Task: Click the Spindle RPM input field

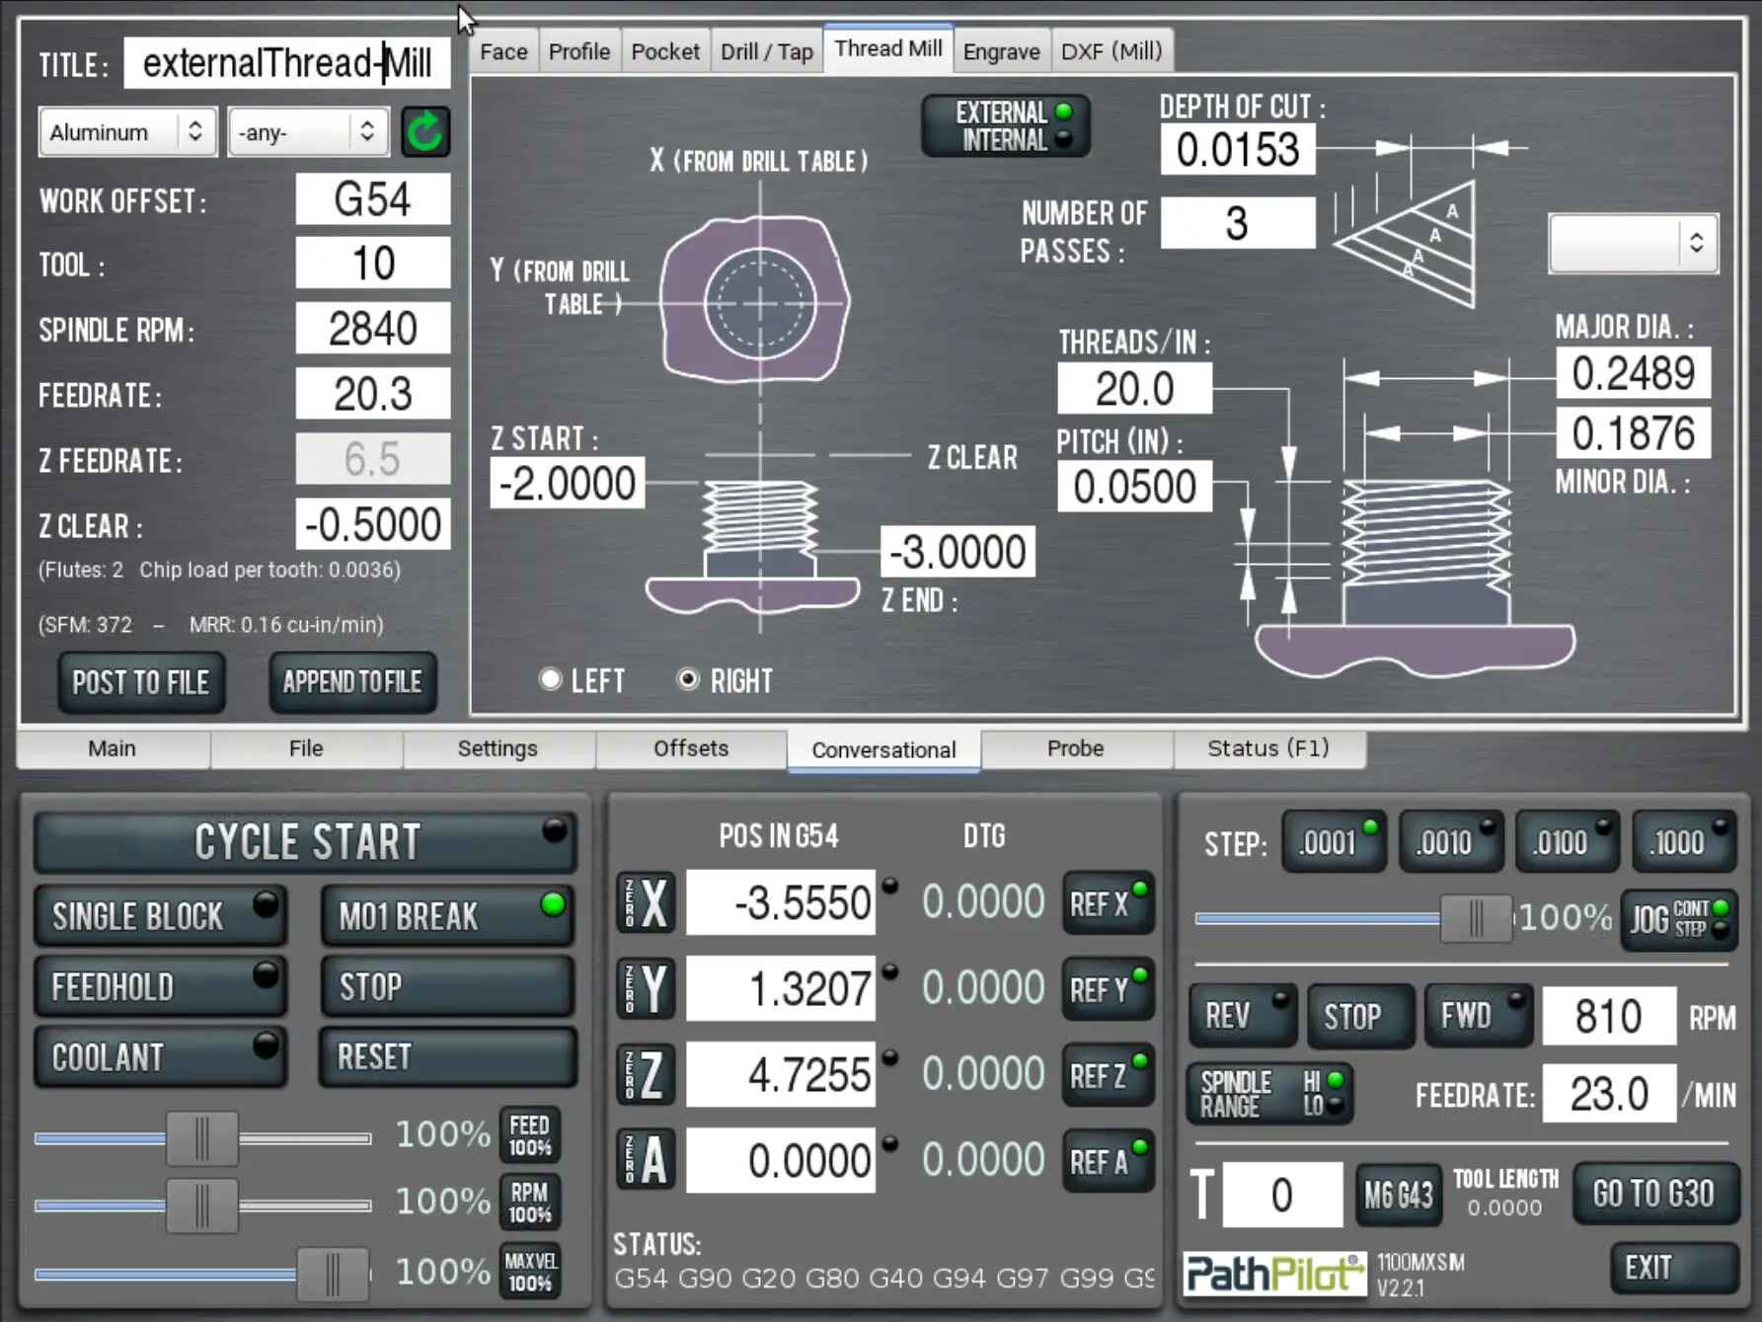Action: [373, 329]
